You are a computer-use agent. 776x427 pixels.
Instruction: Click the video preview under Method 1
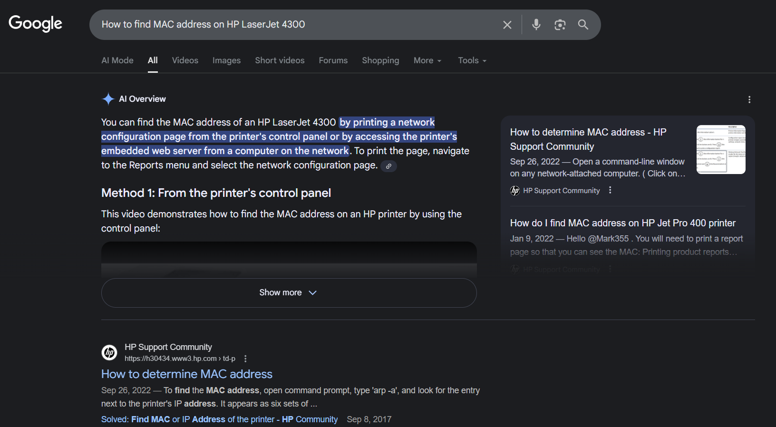click(289, 260)
